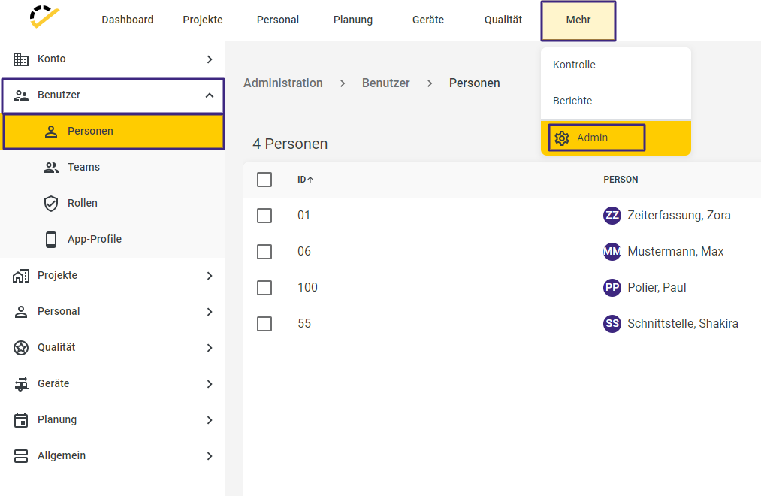The height and width of the screenshot is (496, 761).
Task: Click the Planung calendar icon in sidebar
Action: 21,420
